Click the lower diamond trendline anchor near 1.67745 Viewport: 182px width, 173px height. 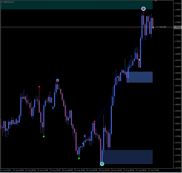tap(83, 144)
